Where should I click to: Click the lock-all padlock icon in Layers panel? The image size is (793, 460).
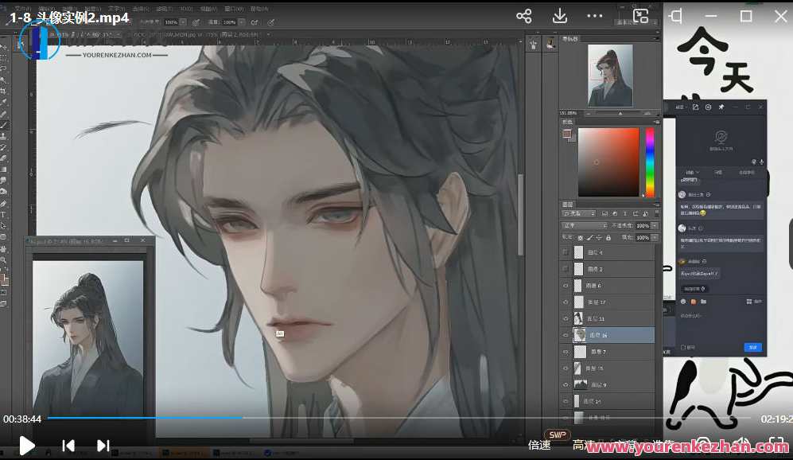[x=608, y=239]
